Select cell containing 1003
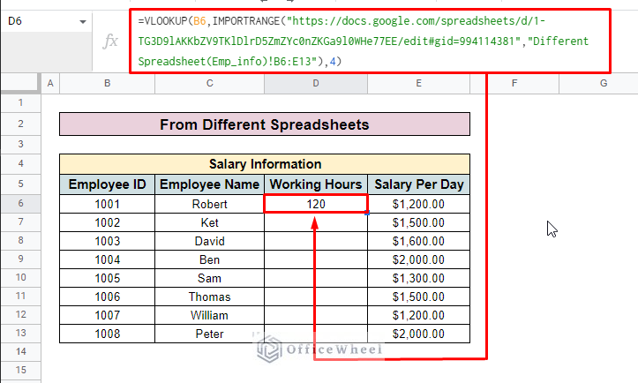The height and width of the screenshot is (383, 638). point(108,241)
